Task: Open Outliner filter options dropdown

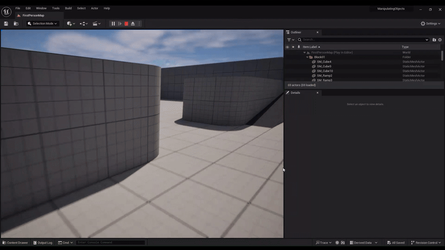Action: (290, 40)
